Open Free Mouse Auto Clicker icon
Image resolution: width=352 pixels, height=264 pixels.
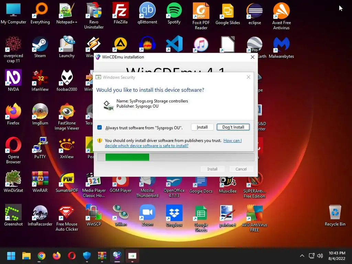click(x=67, y=218)
